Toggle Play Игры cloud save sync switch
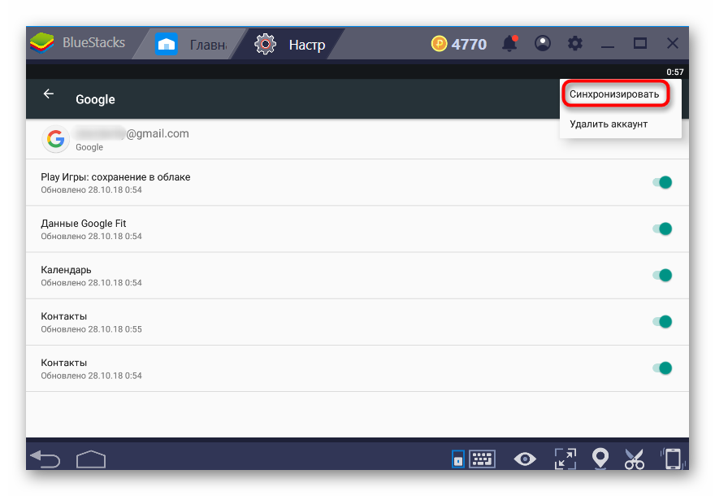The image size is (715, 496). pyautogui.click(x=663, y=182)
